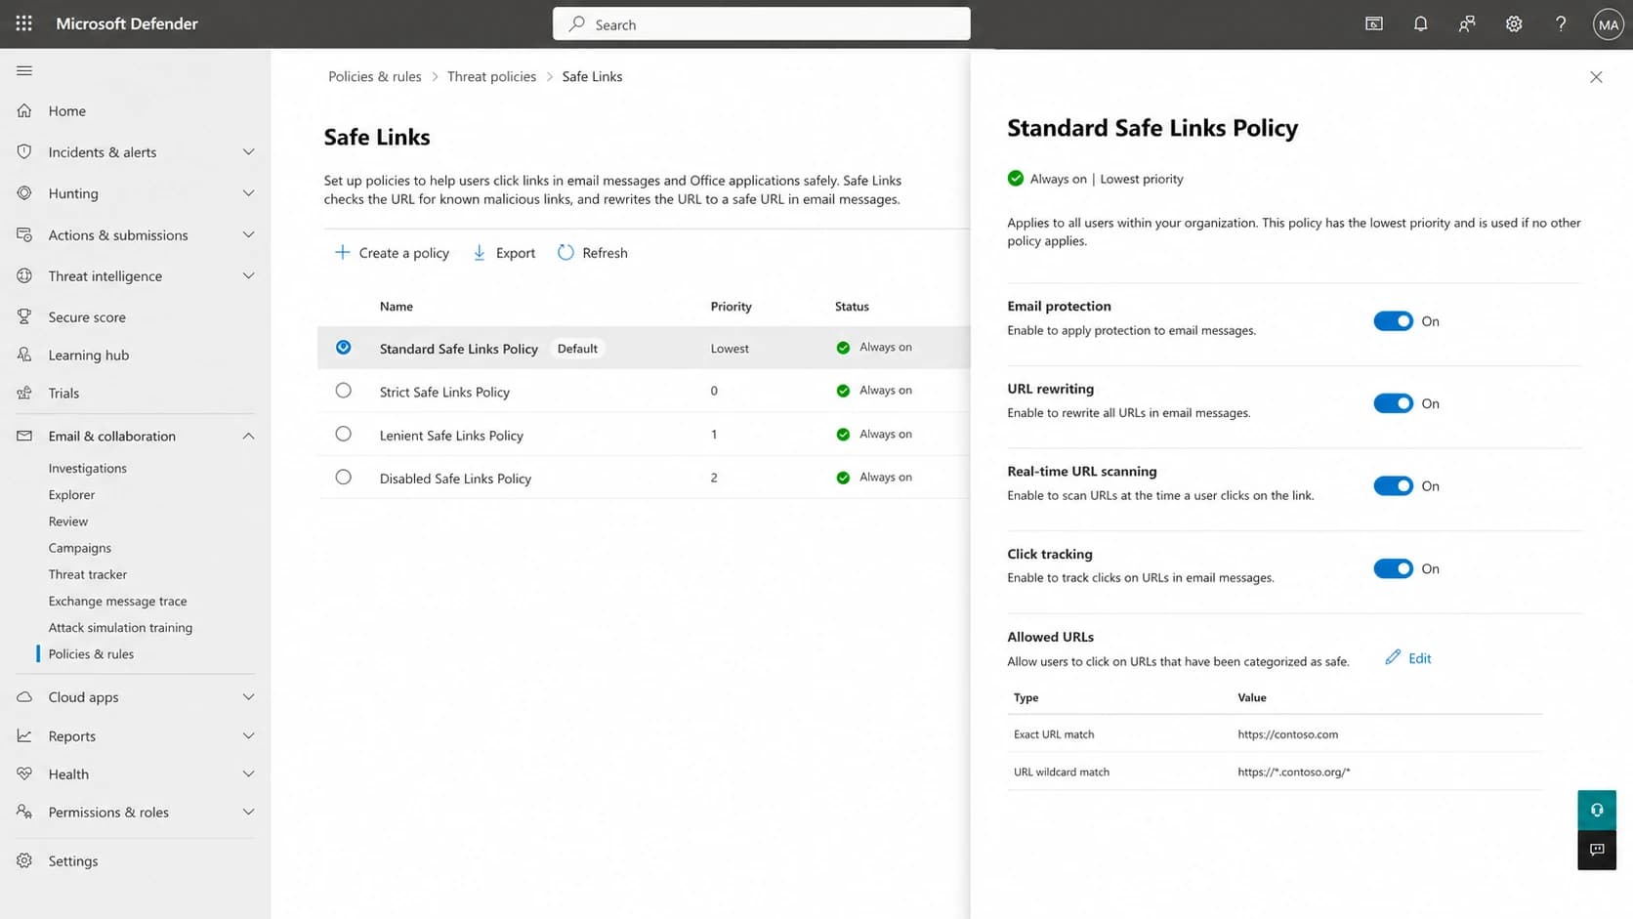Click the Settings gear in the sidebar
Image resolution: width=1633 pixels, height=919 pixels.
click(24, 860)
